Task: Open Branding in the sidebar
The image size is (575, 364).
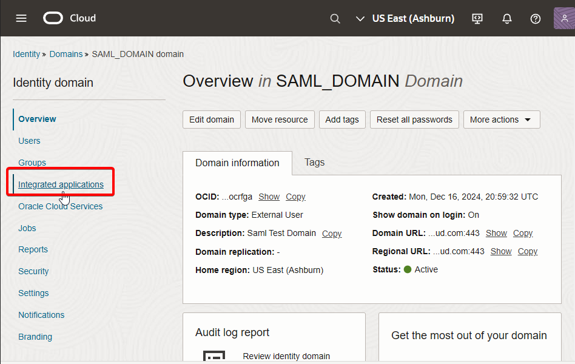Action: point(35,337)
